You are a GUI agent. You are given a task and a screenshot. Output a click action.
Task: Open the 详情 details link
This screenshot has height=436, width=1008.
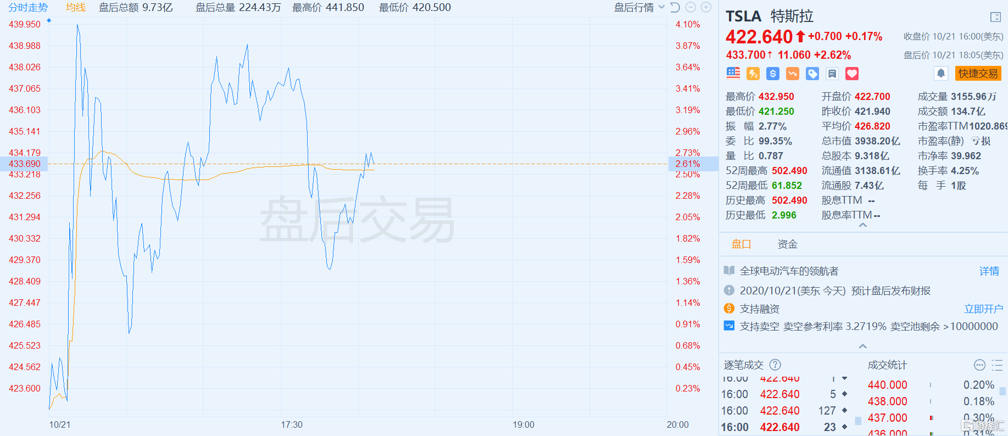[x=989, y=271]
